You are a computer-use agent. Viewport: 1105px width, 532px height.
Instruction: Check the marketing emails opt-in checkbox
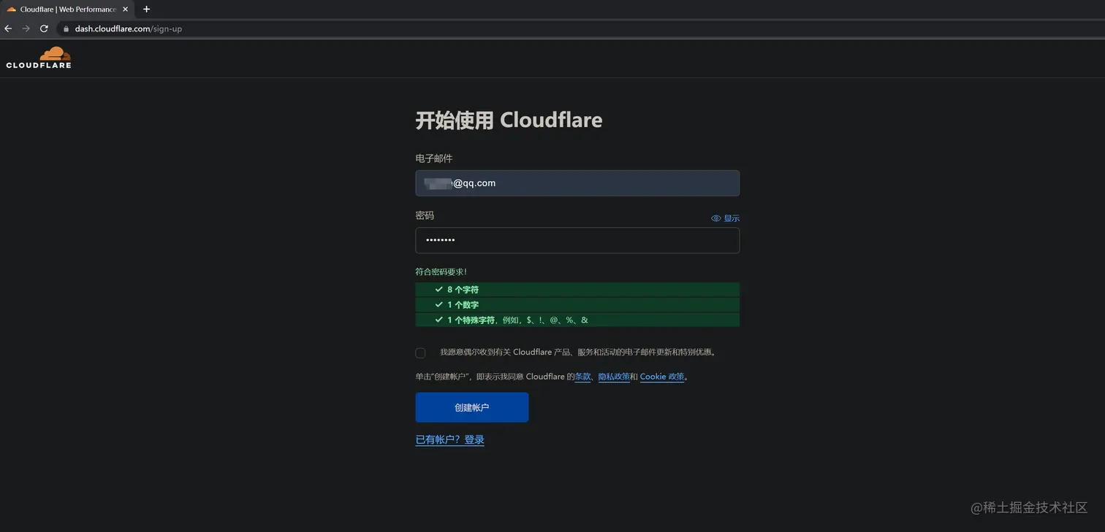coord(420,353)
